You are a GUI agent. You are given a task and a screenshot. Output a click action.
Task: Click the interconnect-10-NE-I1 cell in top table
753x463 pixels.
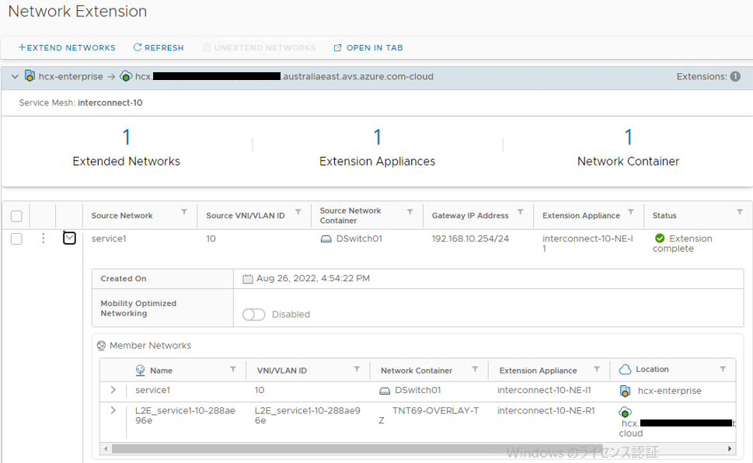(x=587, y=243)
